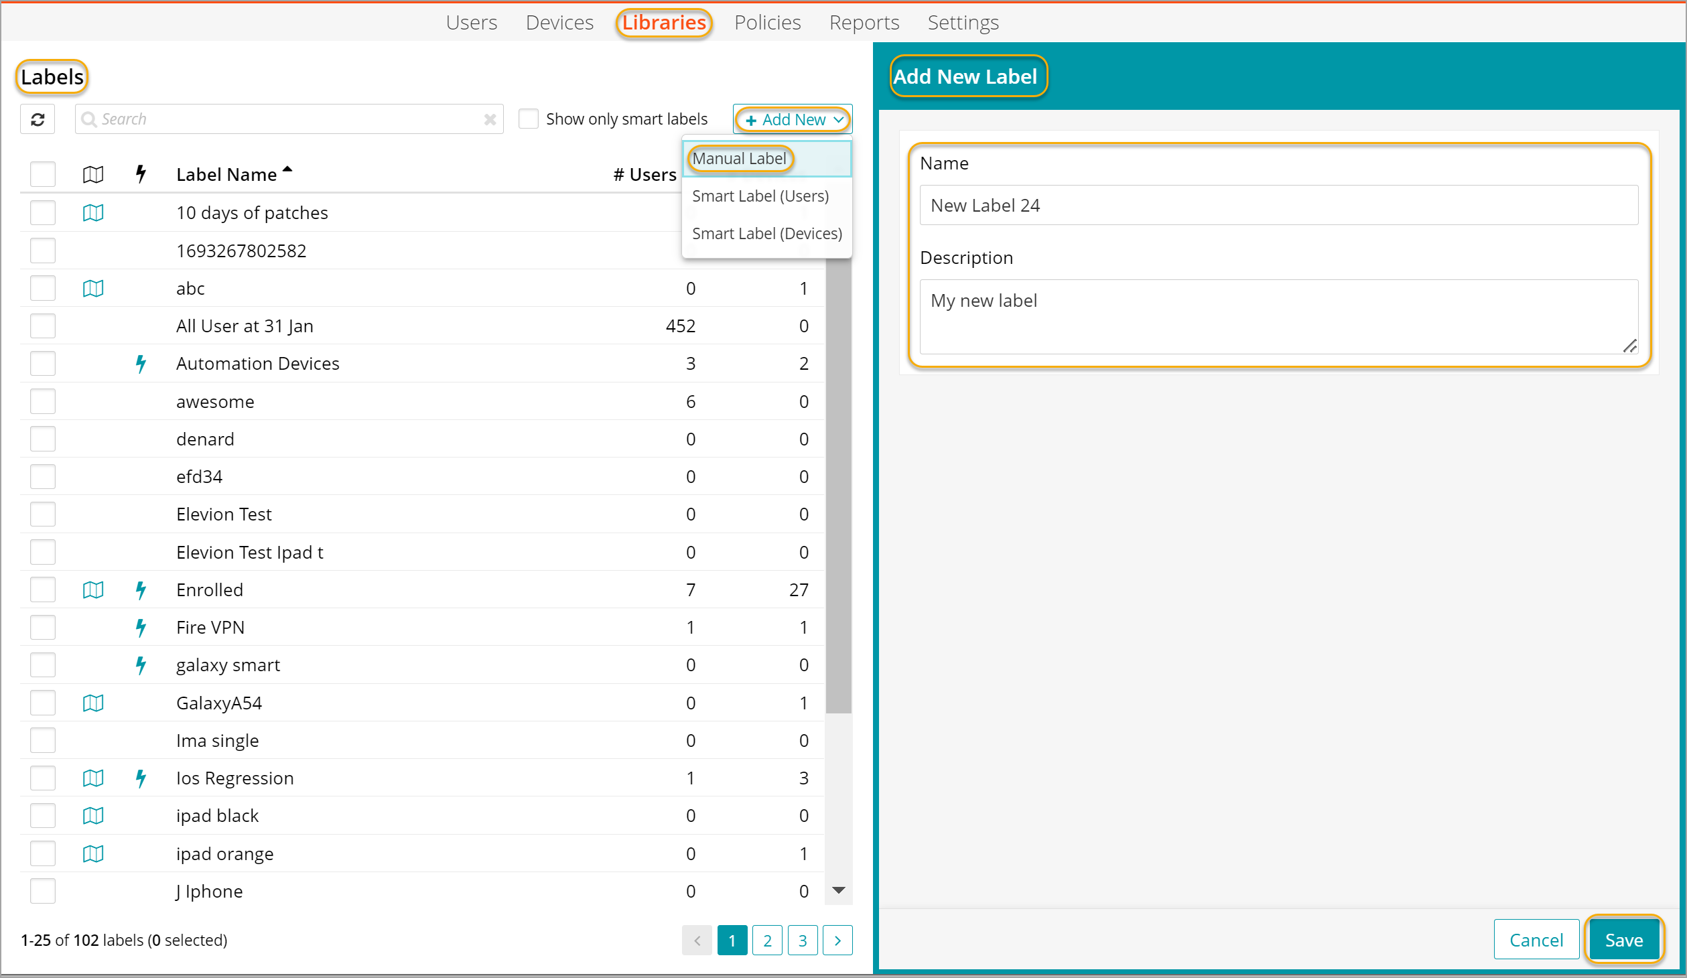The height and width of the screenshot is (978, 1687).
Task: Enable Show only smart labels checkbox
Action: coord(529,119)
